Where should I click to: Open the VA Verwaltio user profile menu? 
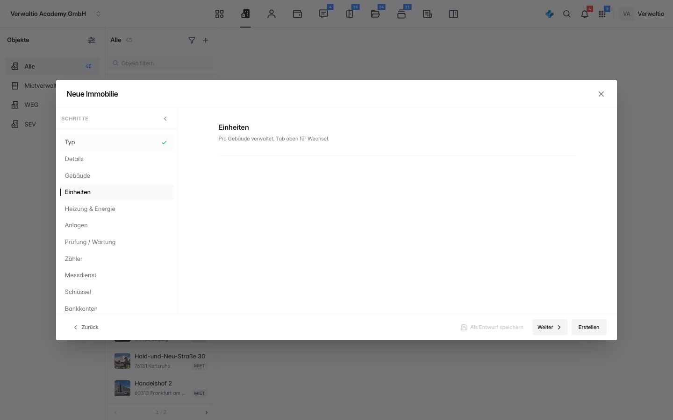pyautogui.click(x=642, y=14)
